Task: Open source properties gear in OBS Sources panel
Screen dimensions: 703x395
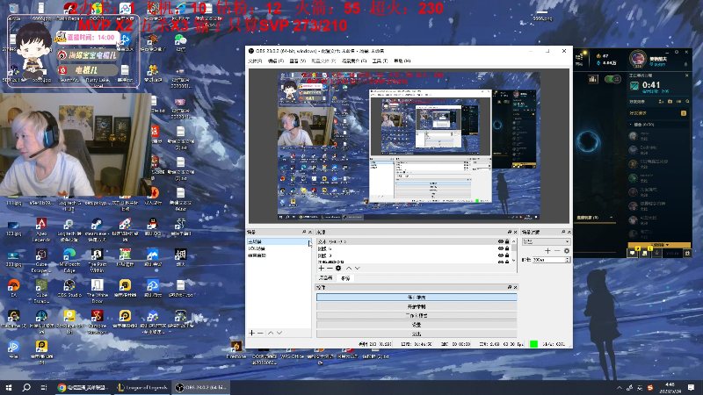Action: coord(338,269)
